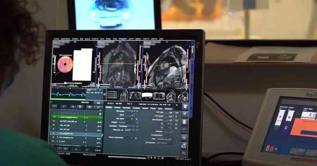Screen dimensions: 317x166
Task: Open the Protocol menu
Action: click(x=95, y=39)
